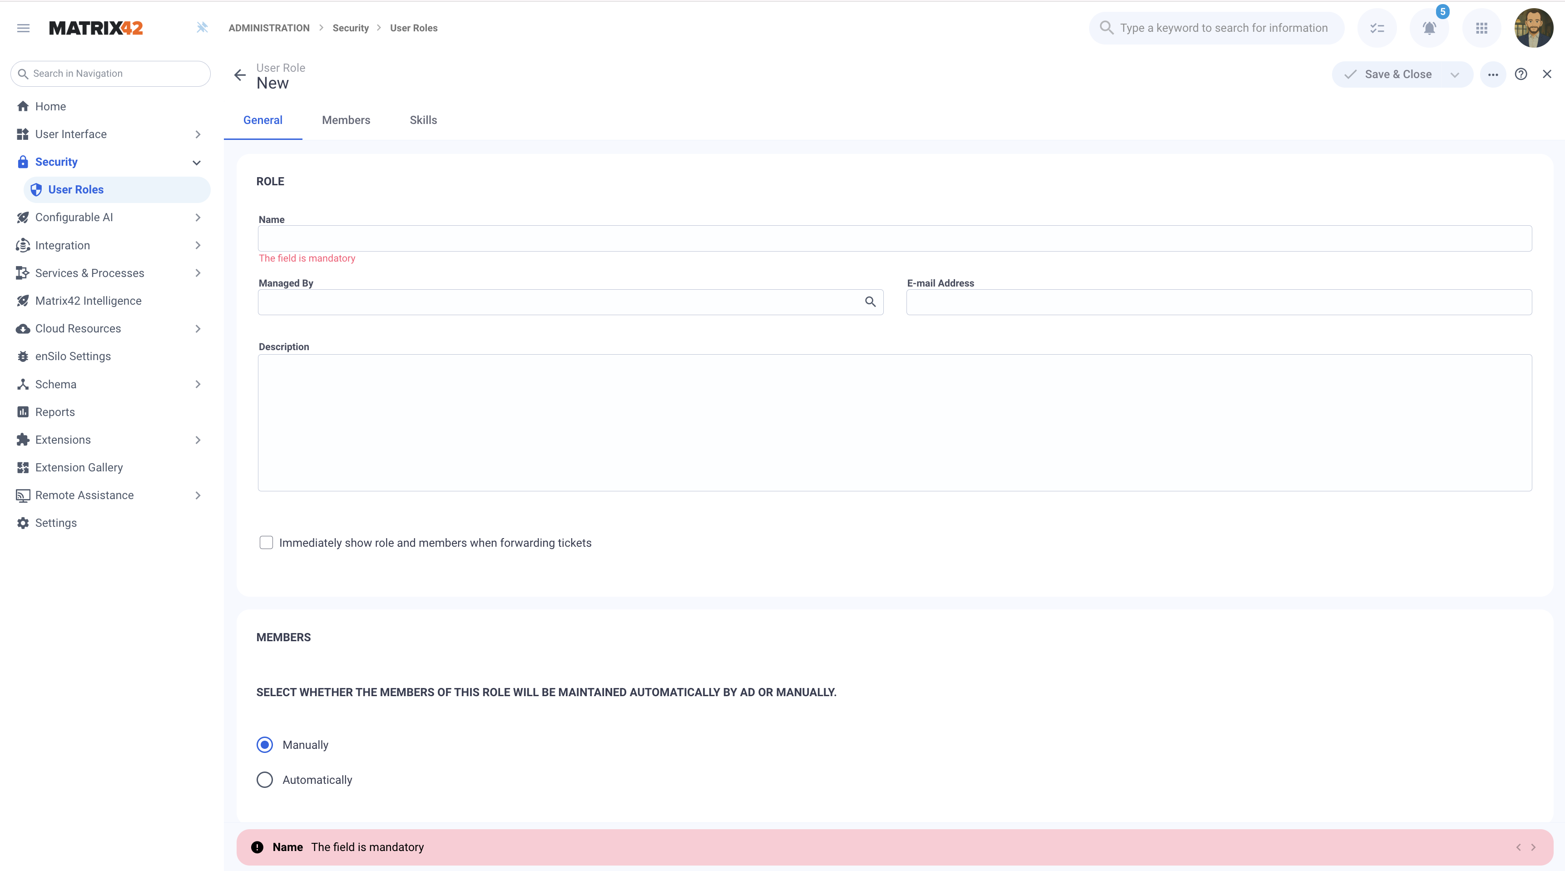
Task: Click the notification bell icon
Action: (1429, 28)
